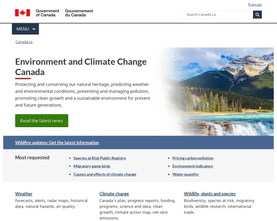
Task: Open Wildlife, plants and species section
Action: point(210,194)
